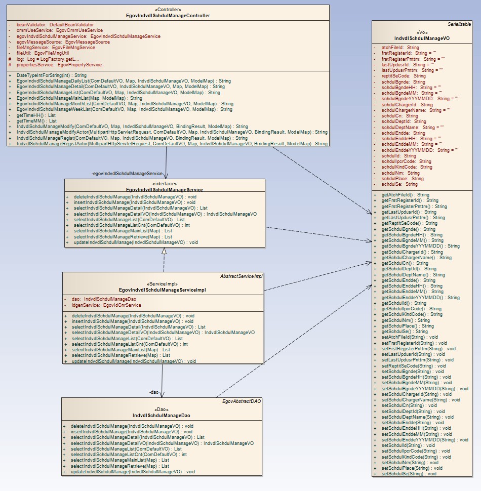
Task: Select the IndvdlSchdulManageDao class header
Action: click(x=162, y=415)
